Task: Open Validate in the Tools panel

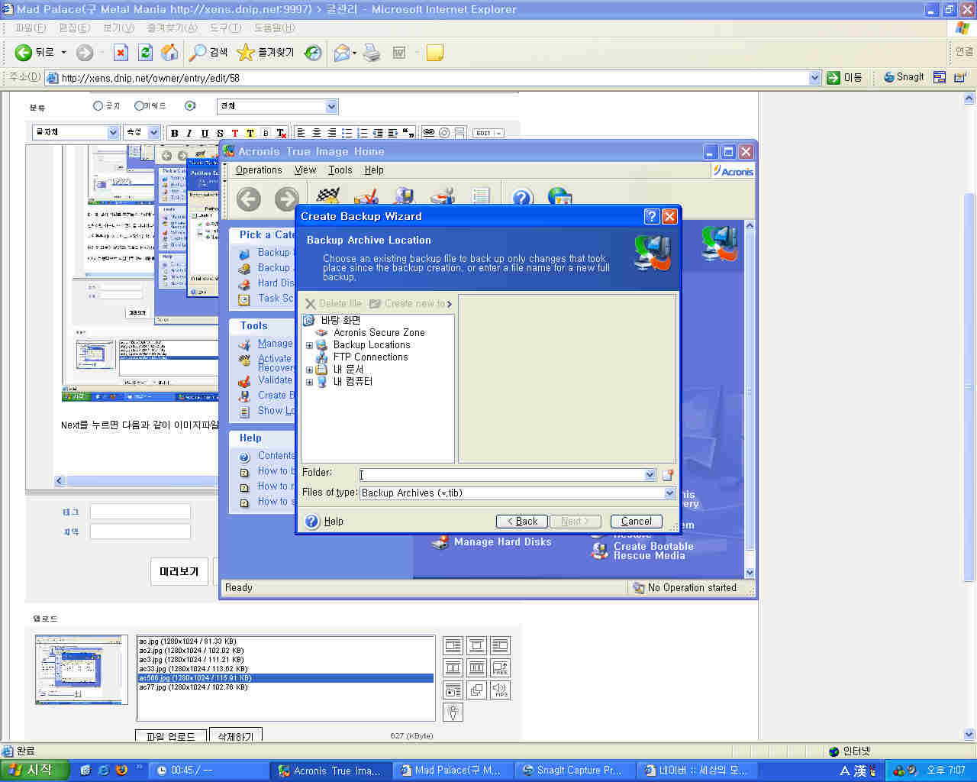Action: pyautogui.click(x=266, y=380)
